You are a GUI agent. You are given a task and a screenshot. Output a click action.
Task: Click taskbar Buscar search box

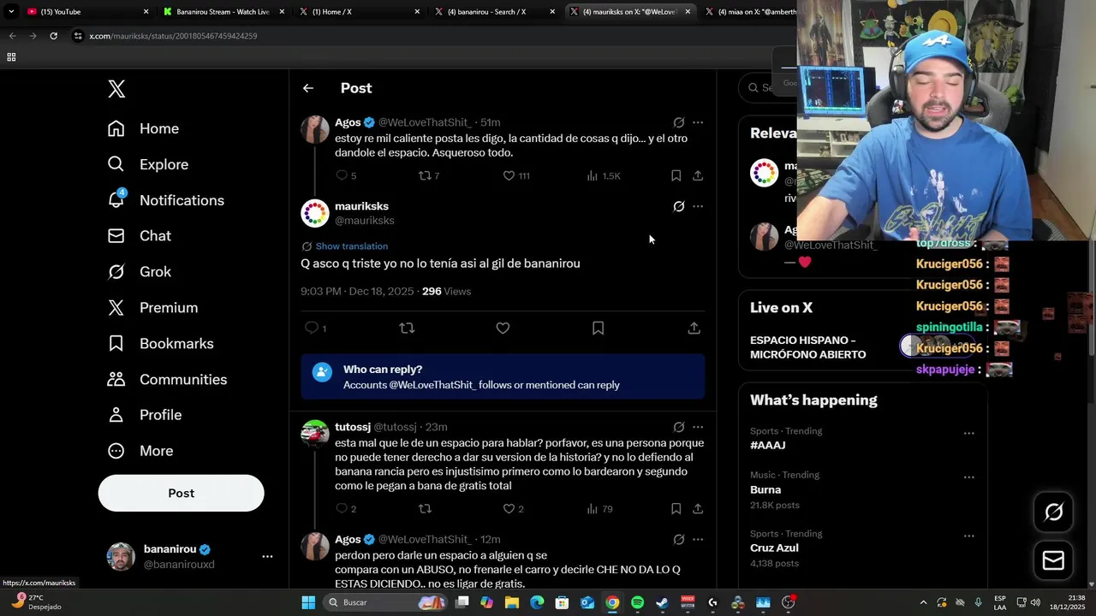click(x=385, y=602)
